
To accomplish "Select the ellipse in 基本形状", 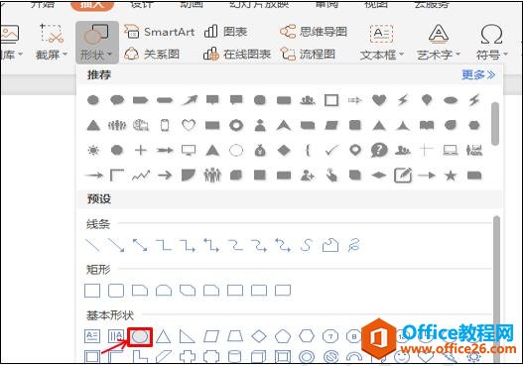I will coord(140,336).
